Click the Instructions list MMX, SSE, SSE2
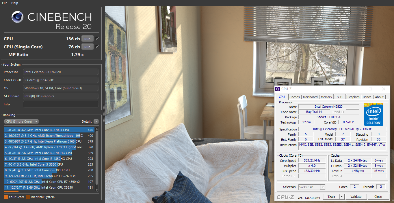The height and width of the screenshot is (203, 394). click(342, 147)
